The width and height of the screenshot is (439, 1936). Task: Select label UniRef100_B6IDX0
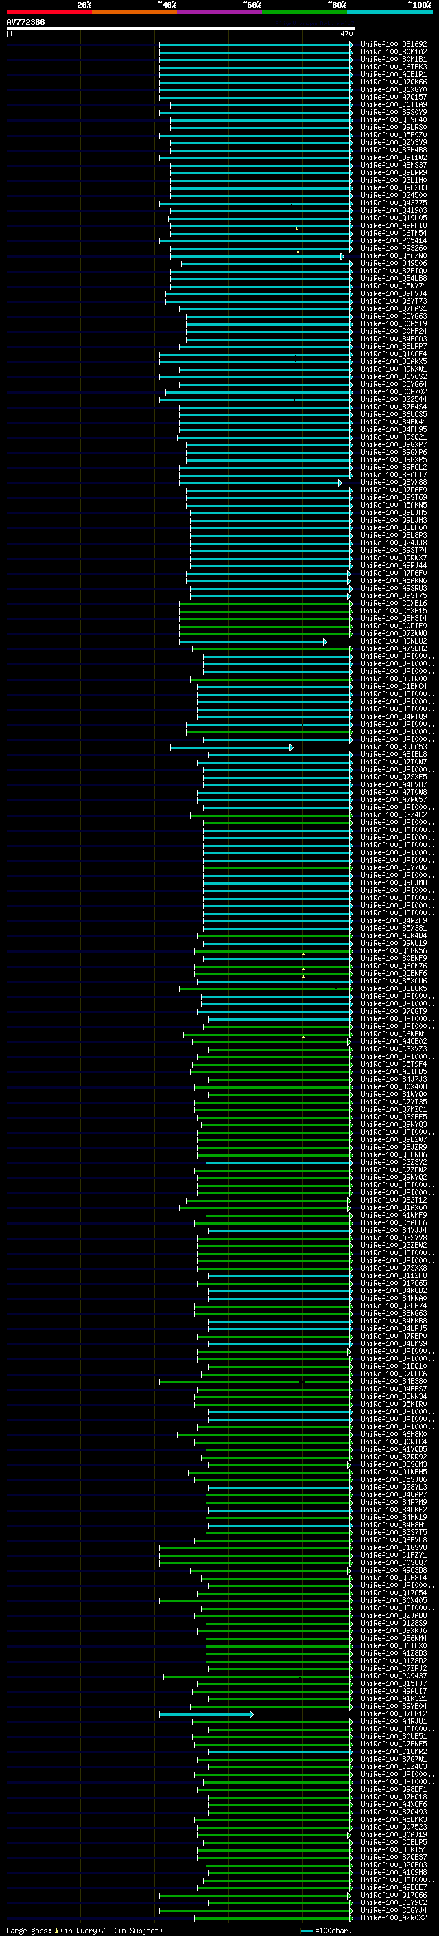pos(393,1646)
